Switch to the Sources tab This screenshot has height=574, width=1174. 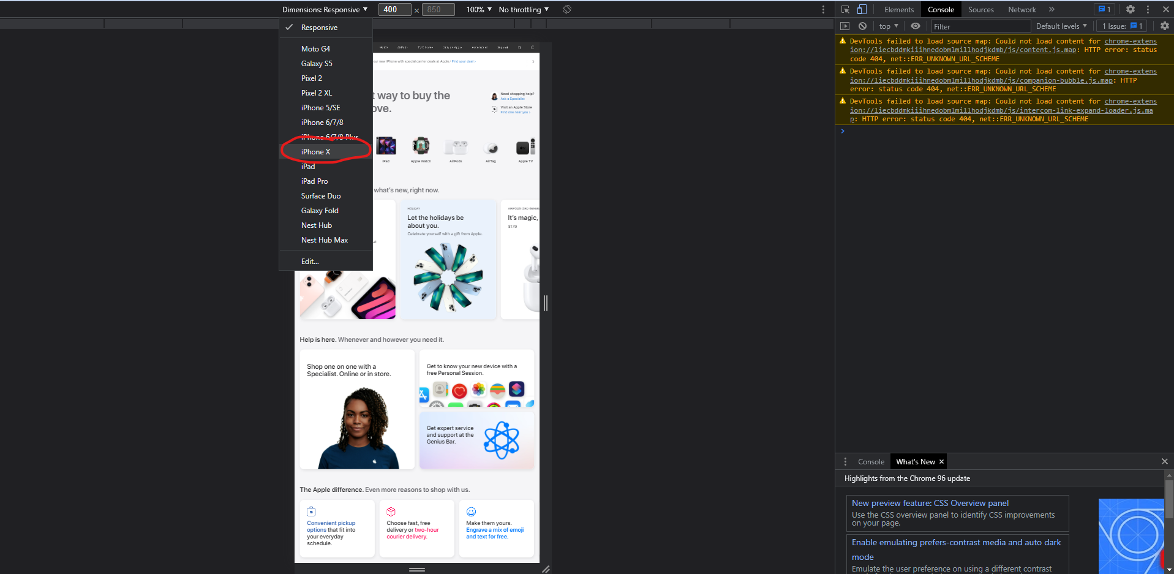coord(981,10)
